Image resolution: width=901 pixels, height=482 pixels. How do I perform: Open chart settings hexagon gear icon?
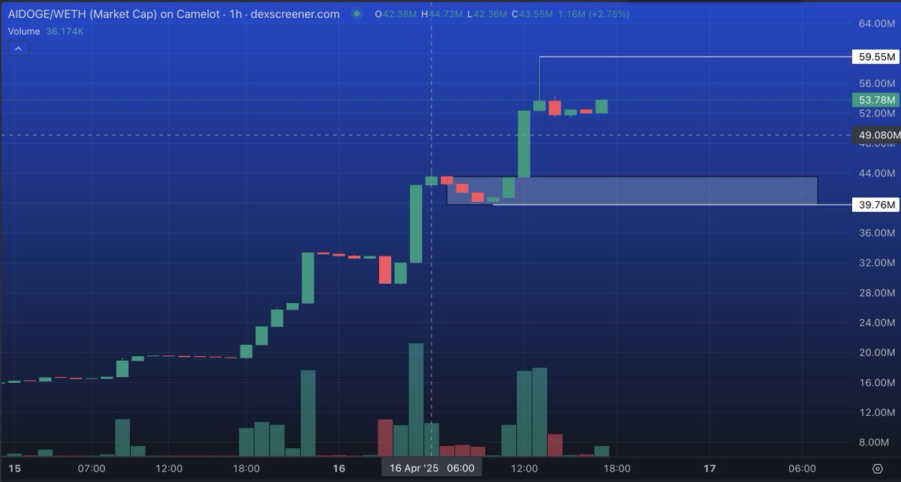point(878,468)
